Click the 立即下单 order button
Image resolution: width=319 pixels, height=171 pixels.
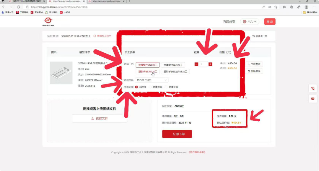[177, 134]
